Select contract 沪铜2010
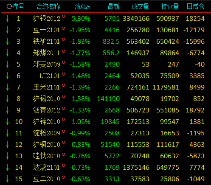This screenshot has height=185, width=211. pos(47,145)
